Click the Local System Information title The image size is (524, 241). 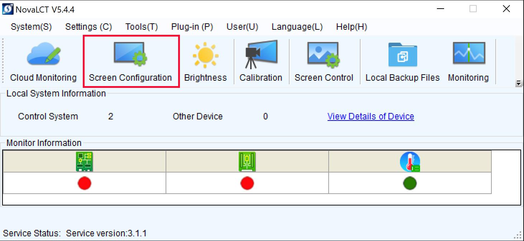coord(56,93)
